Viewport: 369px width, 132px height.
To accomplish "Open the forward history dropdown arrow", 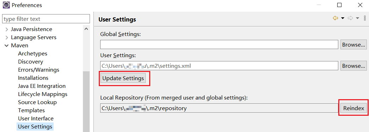I will coord(357,18).
